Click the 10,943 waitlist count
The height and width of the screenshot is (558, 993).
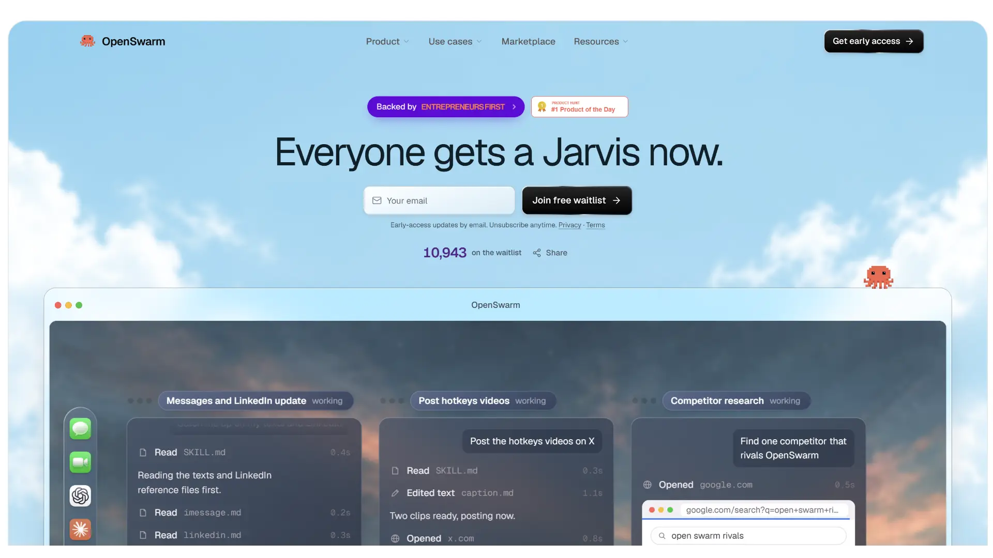click(445, 253)
